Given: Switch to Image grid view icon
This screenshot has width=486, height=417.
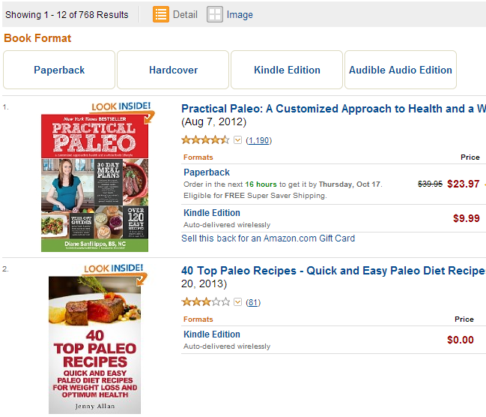Looking at the screenshot, I should (x=215, y=14).
